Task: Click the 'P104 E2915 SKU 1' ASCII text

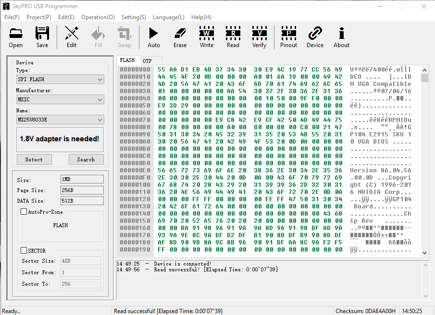Action: click(x=381, y=134)
